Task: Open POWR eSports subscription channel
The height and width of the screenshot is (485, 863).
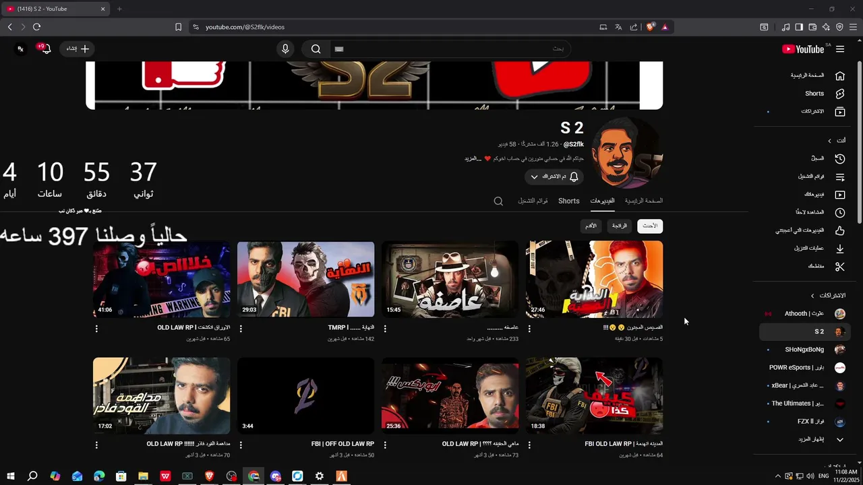Action: tap(805, 368)
